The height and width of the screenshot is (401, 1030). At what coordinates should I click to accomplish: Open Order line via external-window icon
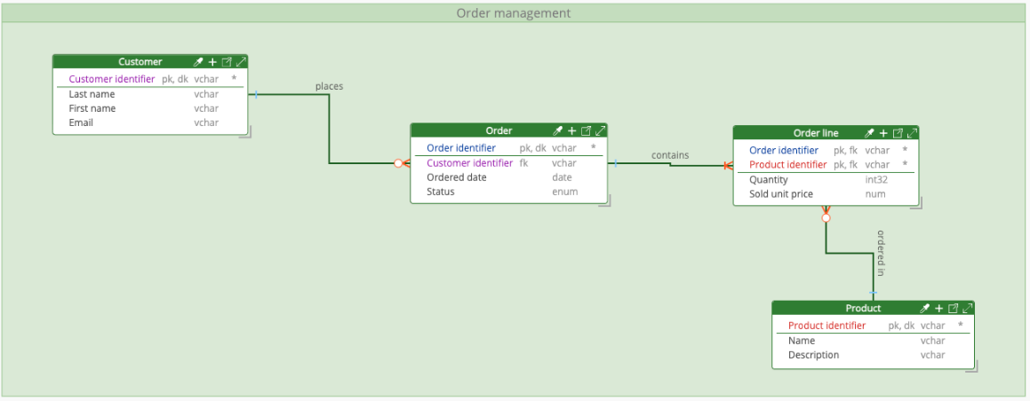[898, 133]
